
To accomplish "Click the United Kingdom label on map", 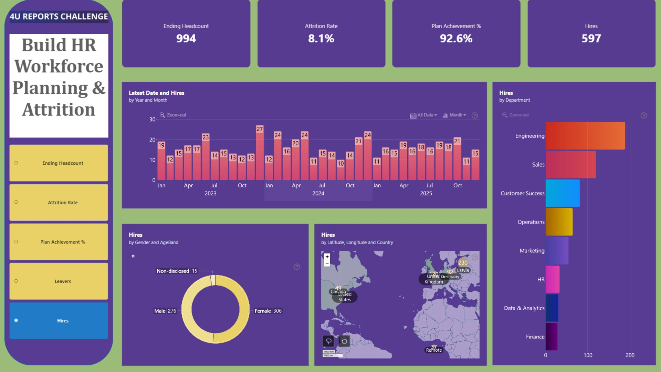I will tap(433, 279).
